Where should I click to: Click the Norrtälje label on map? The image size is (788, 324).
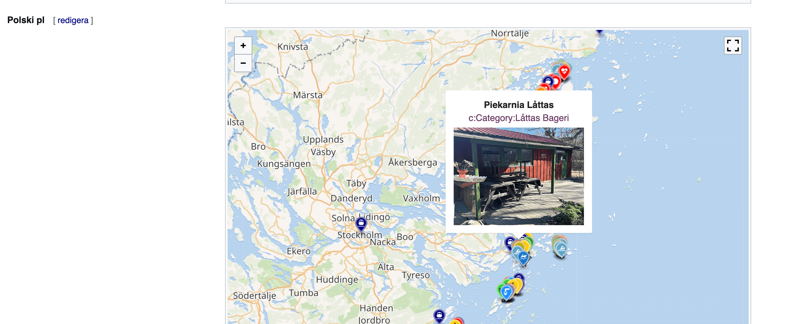(510, 33)
